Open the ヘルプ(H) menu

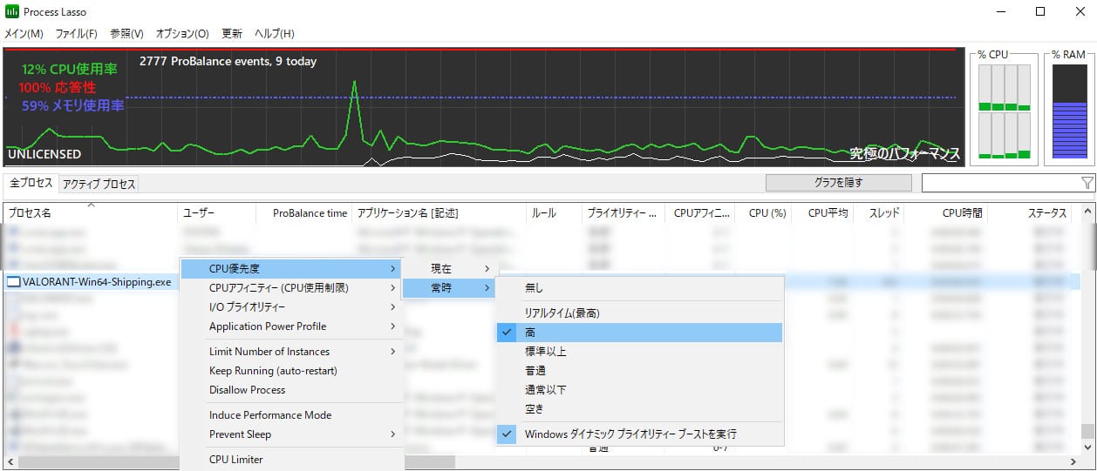274,34
